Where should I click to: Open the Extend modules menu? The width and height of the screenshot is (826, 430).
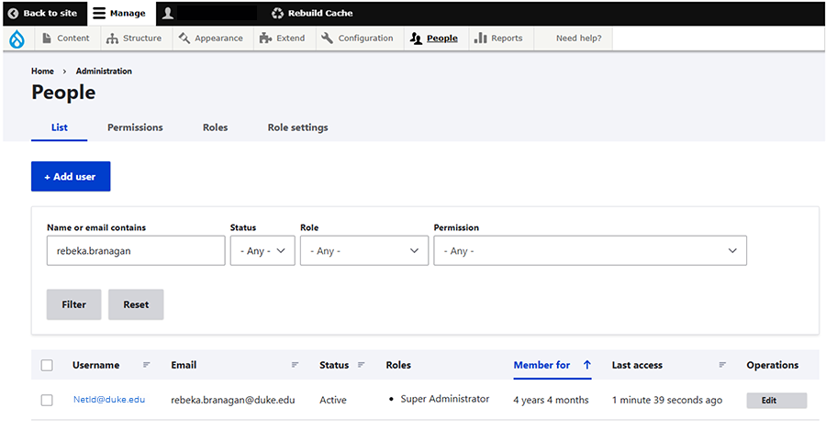(283, 39)
